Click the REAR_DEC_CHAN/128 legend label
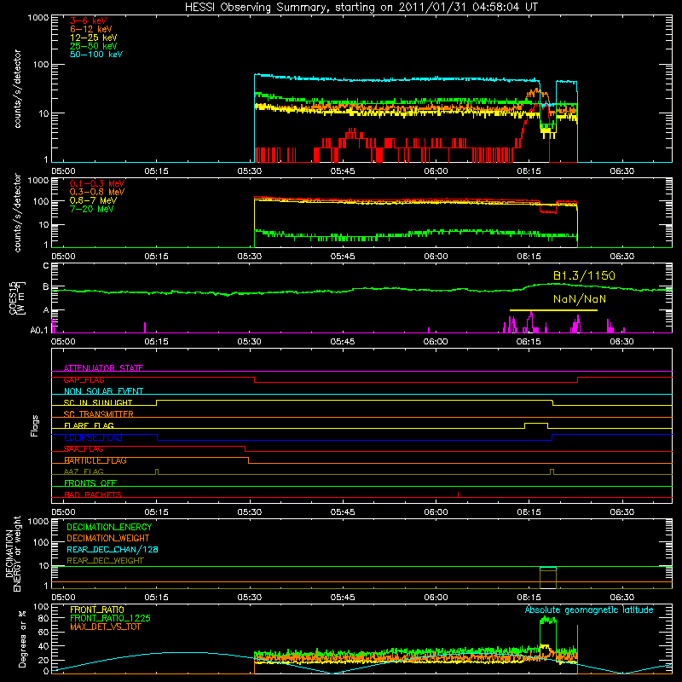 click(x=113, y=549)
